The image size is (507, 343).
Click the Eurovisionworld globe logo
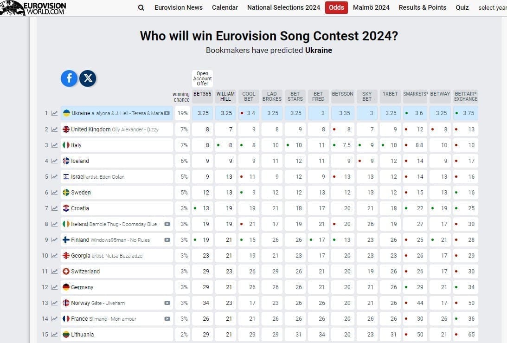11,8
